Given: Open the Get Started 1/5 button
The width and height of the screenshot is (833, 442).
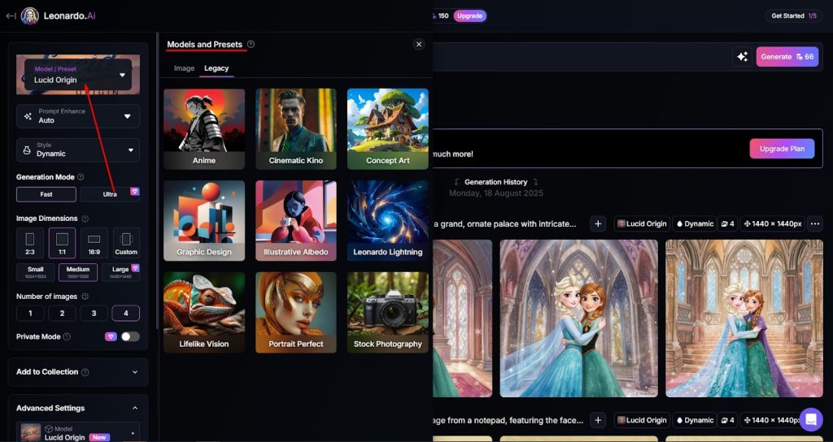Looking at the screenshot, I should (x=794, y=16).
